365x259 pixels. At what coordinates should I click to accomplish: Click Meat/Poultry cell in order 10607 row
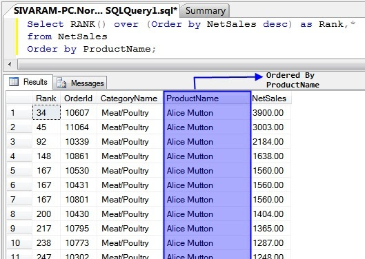(x=130, y=113)
